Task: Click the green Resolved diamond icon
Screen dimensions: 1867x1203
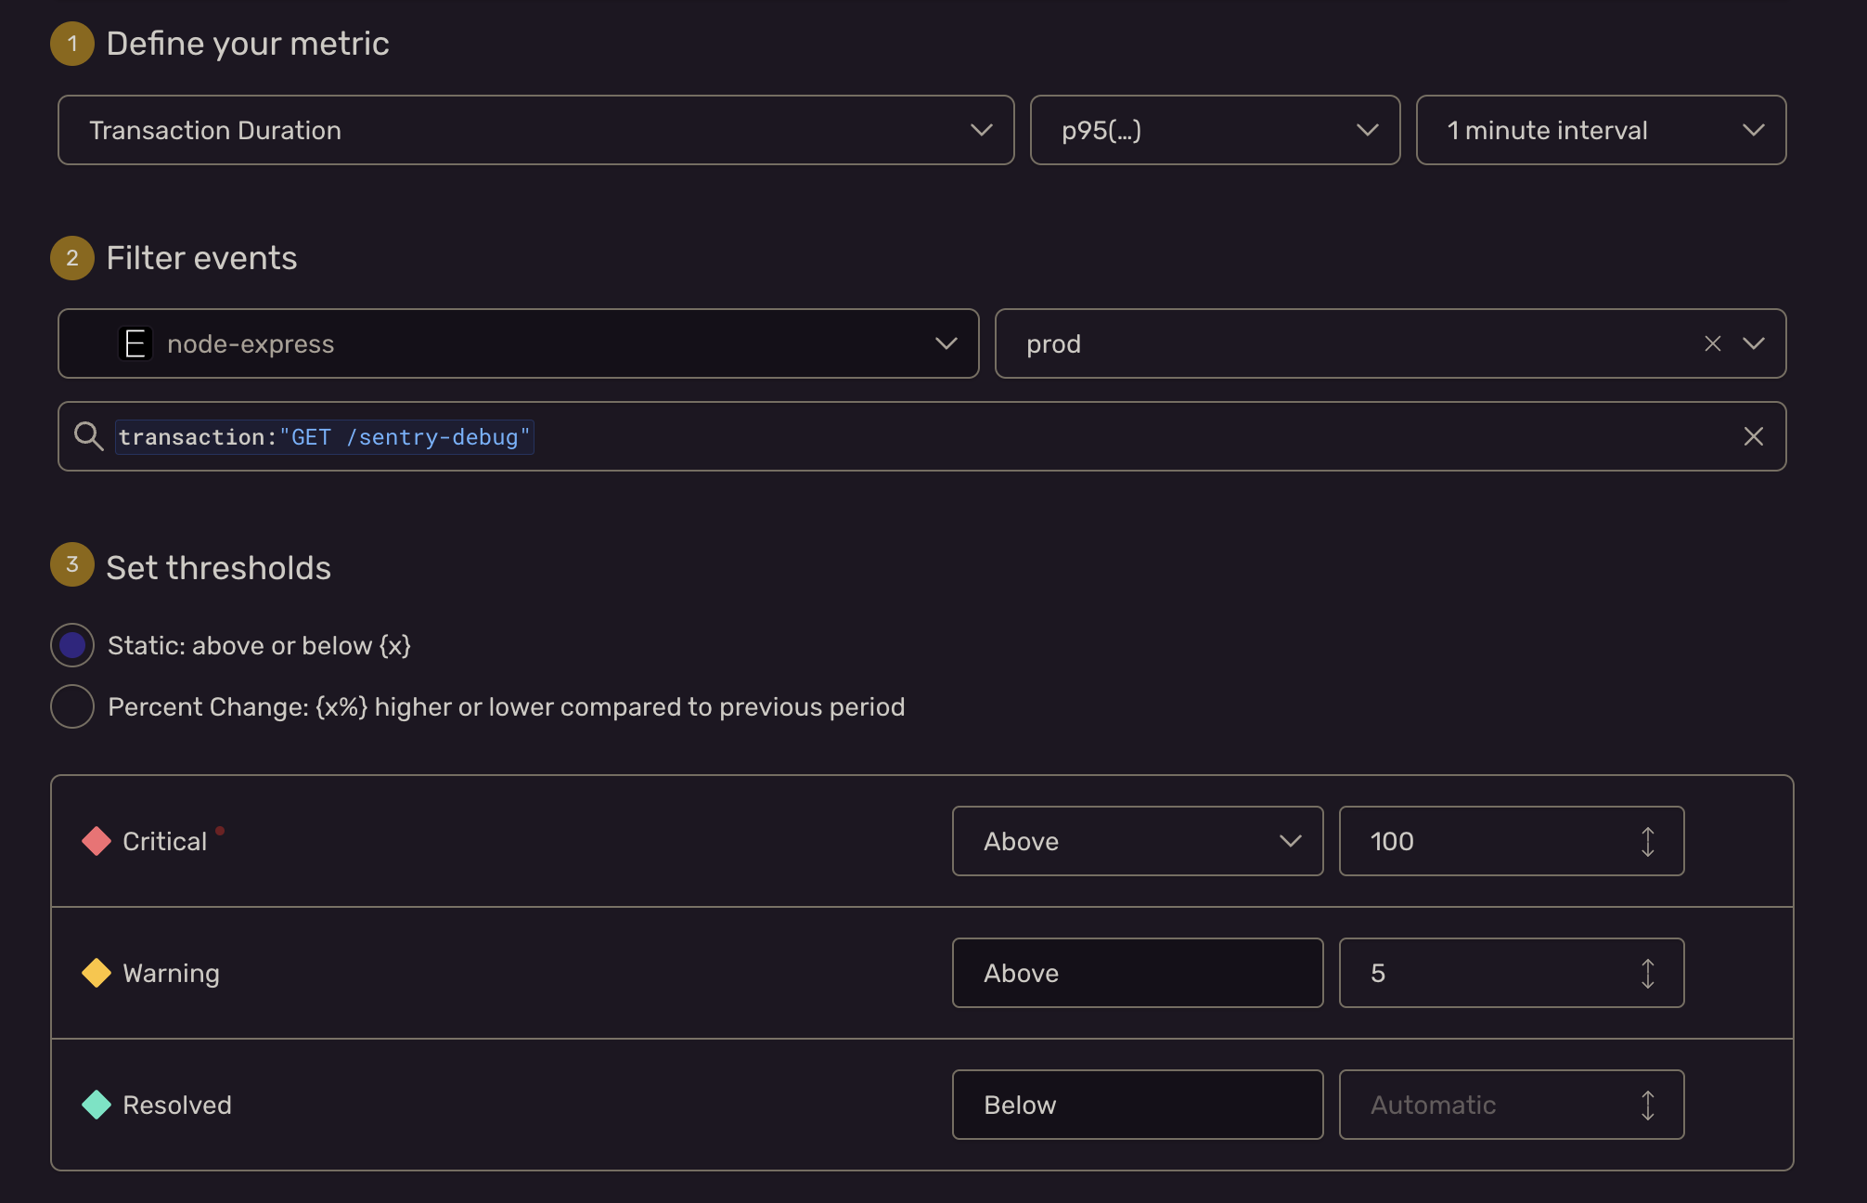Action: [x=96, y=1105]
